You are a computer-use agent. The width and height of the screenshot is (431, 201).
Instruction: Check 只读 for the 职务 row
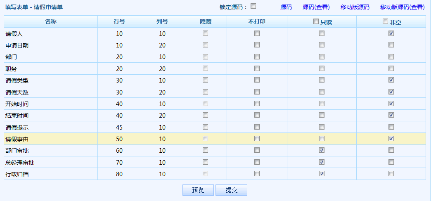tap(322, 68)
